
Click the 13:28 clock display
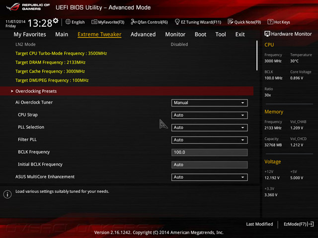click(40, 23)
